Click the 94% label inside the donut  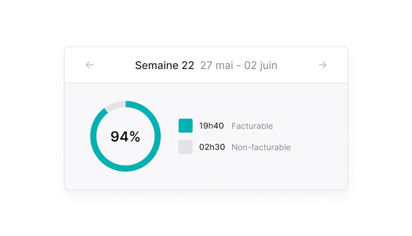click(125, 136)
